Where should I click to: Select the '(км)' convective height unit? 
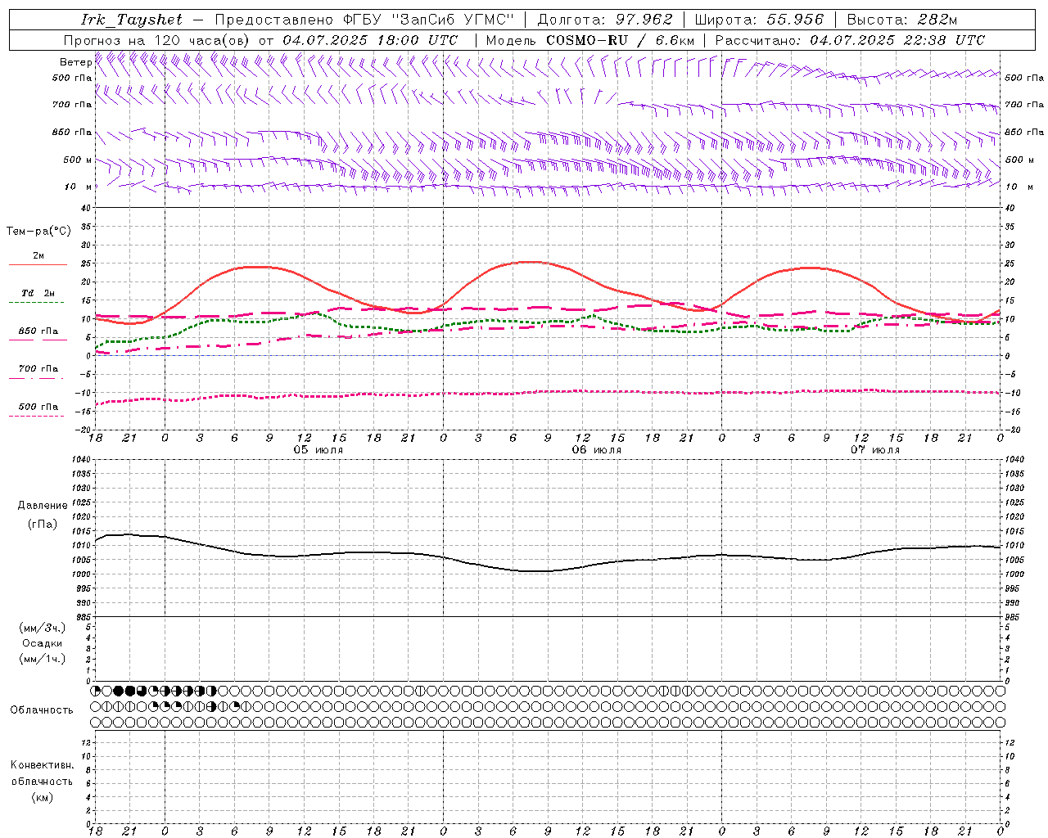pyautogui.click(x=42, y=797)
